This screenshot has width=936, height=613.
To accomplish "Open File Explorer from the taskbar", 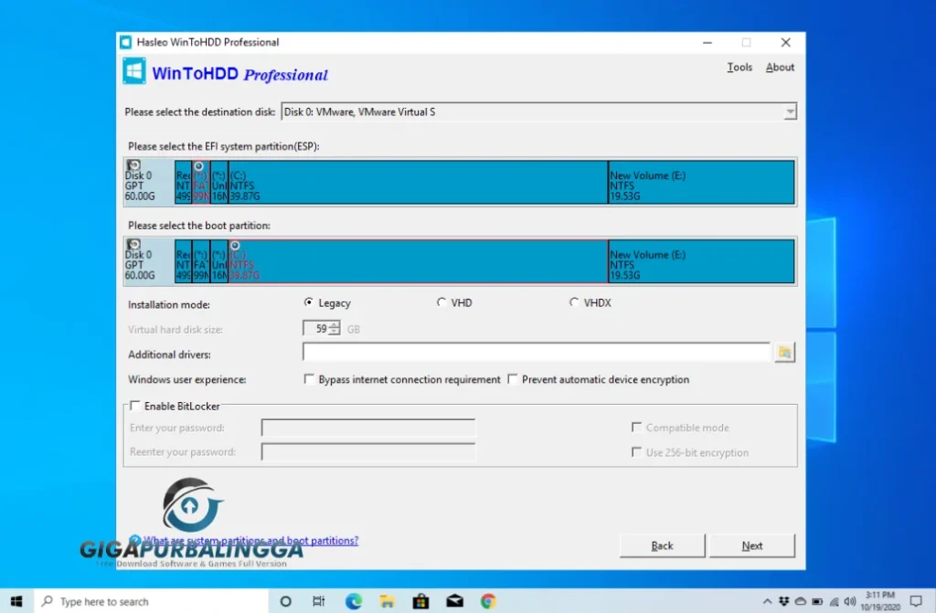I will 388,601.
